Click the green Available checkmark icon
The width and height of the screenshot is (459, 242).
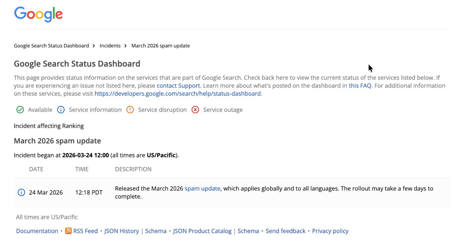tap(20, 110)
